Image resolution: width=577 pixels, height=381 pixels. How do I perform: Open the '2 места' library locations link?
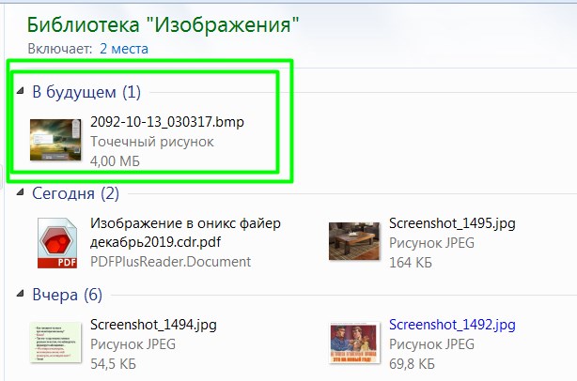124,49
